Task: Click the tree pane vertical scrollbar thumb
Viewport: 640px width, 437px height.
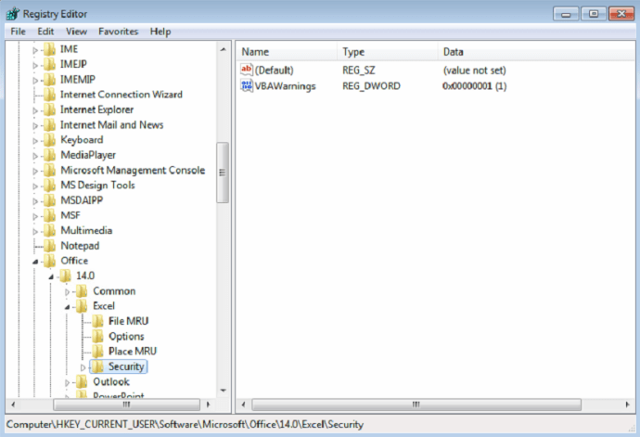Action: click(x=223, y=172)
